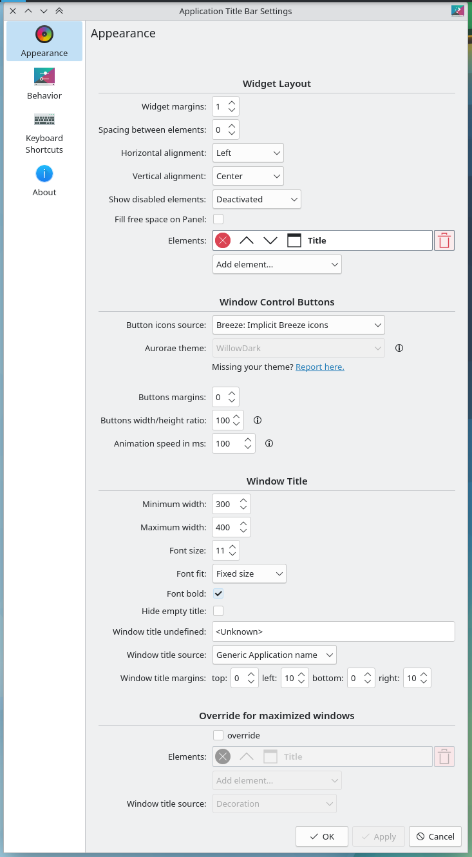
Task: Open the Add element dropdown under Widget Layout
Action: click(277, 264)
